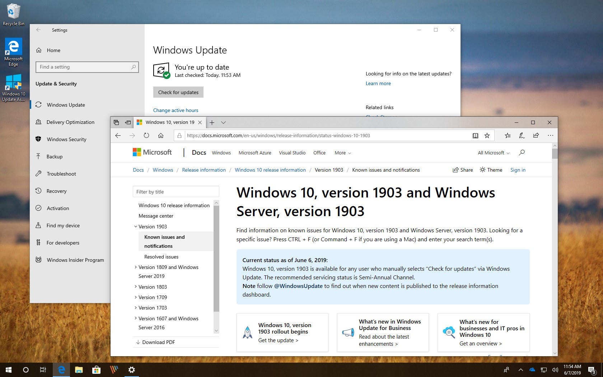
Task: Expand Version 1809 and Windows Server 2019
Action: point(136,267)
